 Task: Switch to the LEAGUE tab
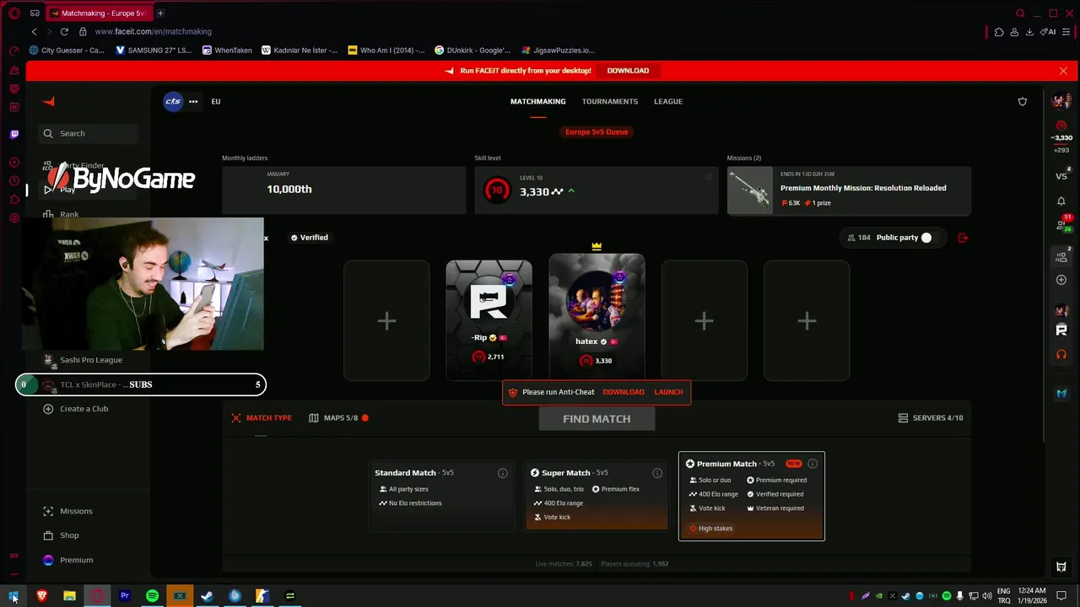(x=668, y=101)
